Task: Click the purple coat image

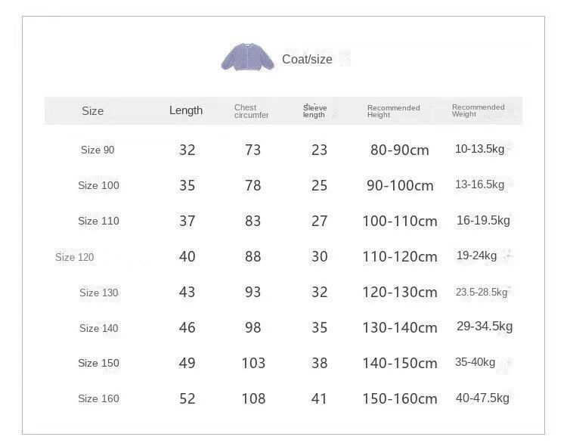Action: pos(248,57)
